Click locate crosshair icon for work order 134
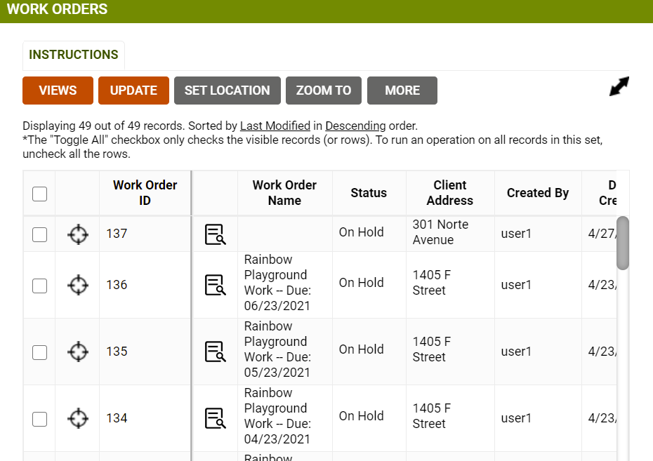Screen dimensions: 653x461 point(78,418)
